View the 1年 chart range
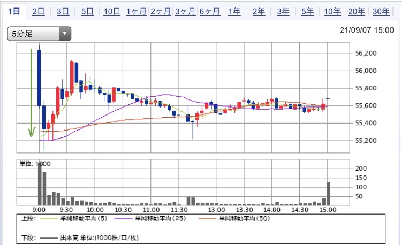This screenshot has height=245, width=401. point(234,11)
